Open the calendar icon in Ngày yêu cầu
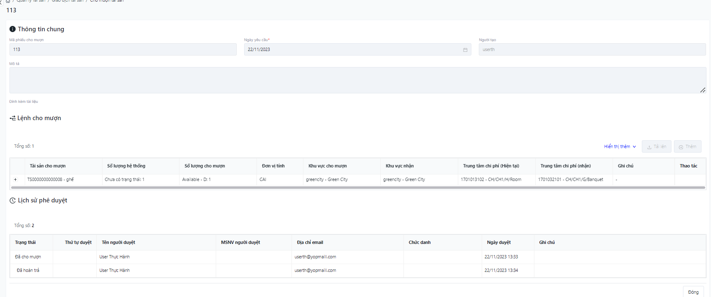 (465, 50)
